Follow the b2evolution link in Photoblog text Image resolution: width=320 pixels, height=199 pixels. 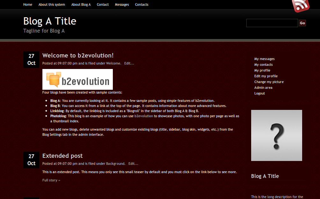tap(144, 116)
